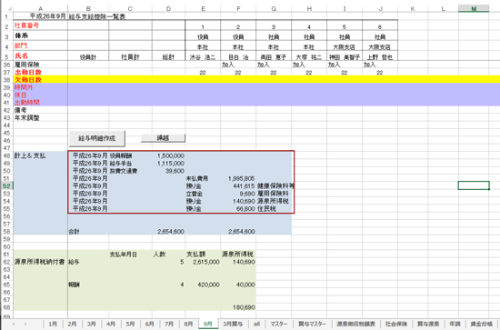Image resolution: width=500 pixels, height=330 pixels.
Task: Click the 計上&支払 label cell
Action: [41, 155]
